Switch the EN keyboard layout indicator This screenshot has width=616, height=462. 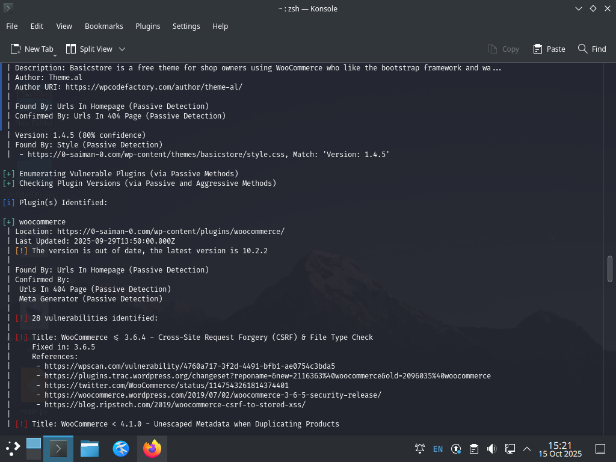[438, 449]
